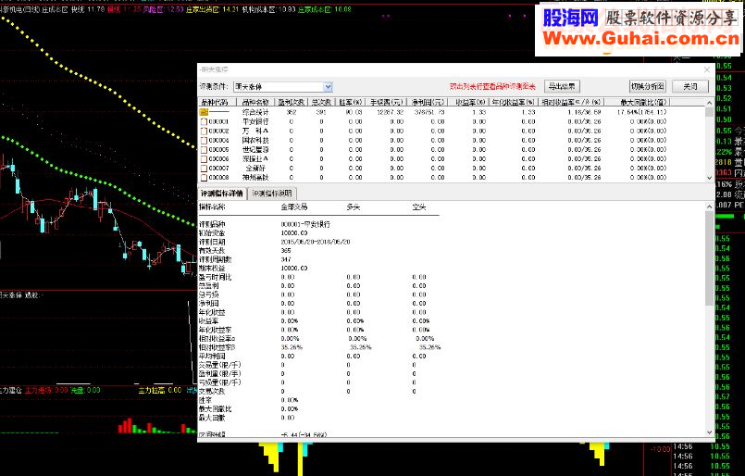Click the results list scroll-down arrow
This screenshot has width=745, height=476.
tap(709, 178)
